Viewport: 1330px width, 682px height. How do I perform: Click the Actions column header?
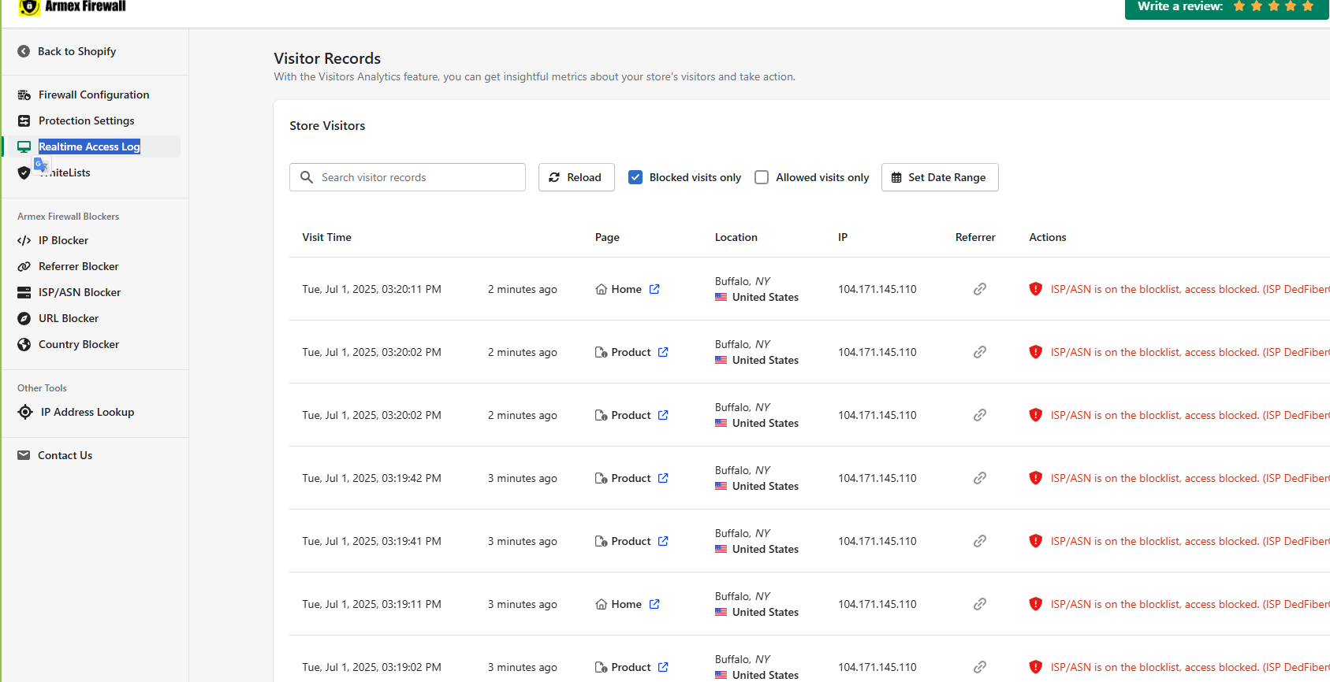coord(1047,237)
